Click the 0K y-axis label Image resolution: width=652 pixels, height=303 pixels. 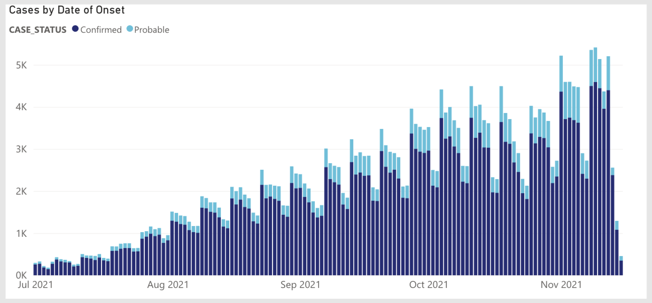pos(22,275)
